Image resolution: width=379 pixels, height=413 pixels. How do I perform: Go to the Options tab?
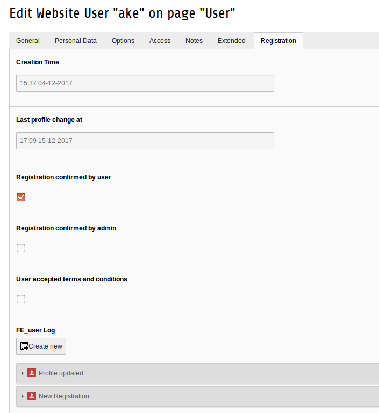(x=123, y=41)
